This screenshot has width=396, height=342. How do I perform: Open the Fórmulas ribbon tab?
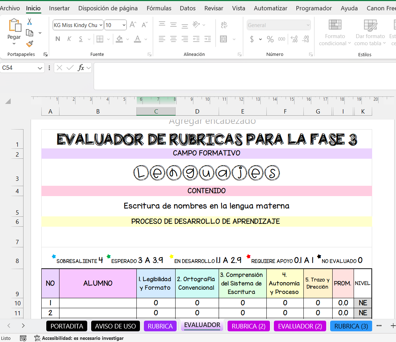click(159, 8)
